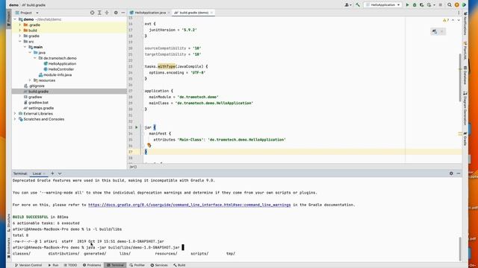
Task: Open the Notifications side tool window
Action: (465, 23)
